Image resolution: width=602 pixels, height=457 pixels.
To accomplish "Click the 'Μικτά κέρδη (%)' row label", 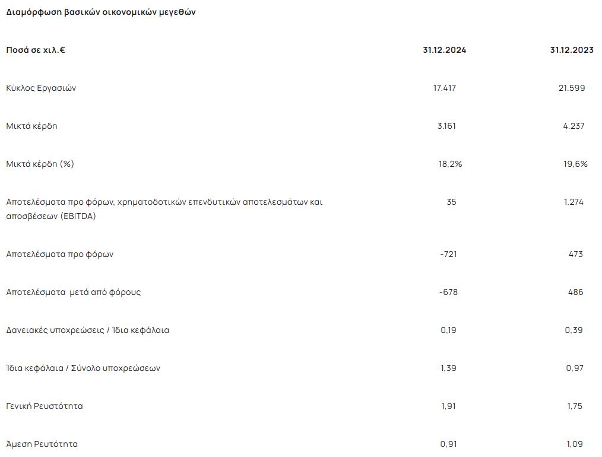I will pyautogui.click(x=40, y=164).
